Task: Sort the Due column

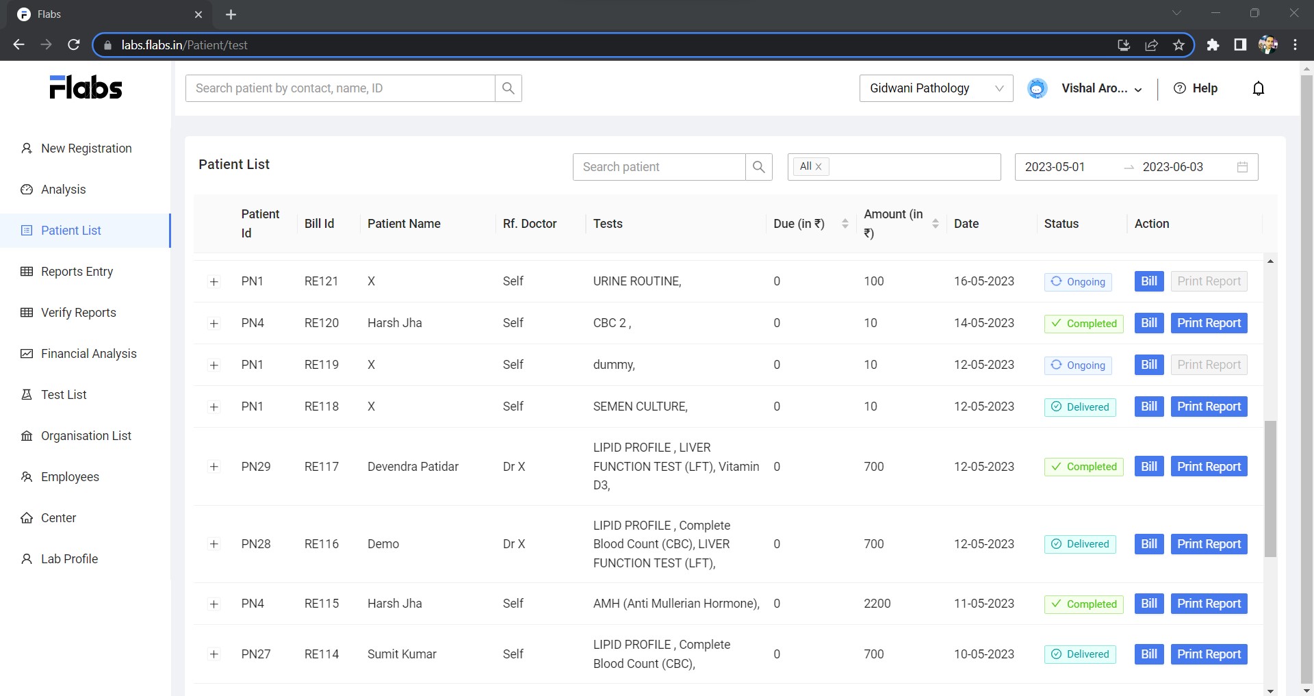Action: pos(845,223)
